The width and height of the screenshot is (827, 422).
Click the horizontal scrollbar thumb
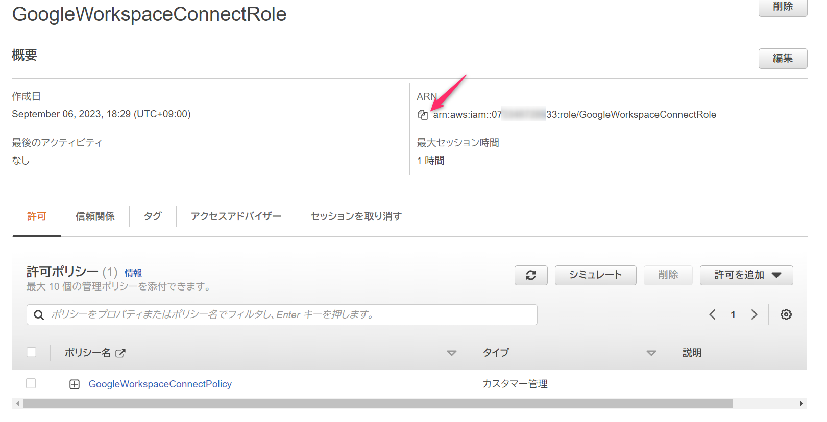point(378,404)
